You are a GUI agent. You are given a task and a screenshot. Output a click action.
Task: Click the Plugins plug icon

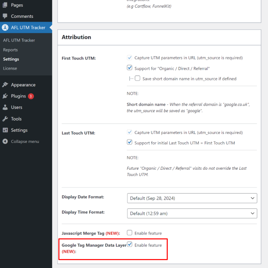coord(5,96)
